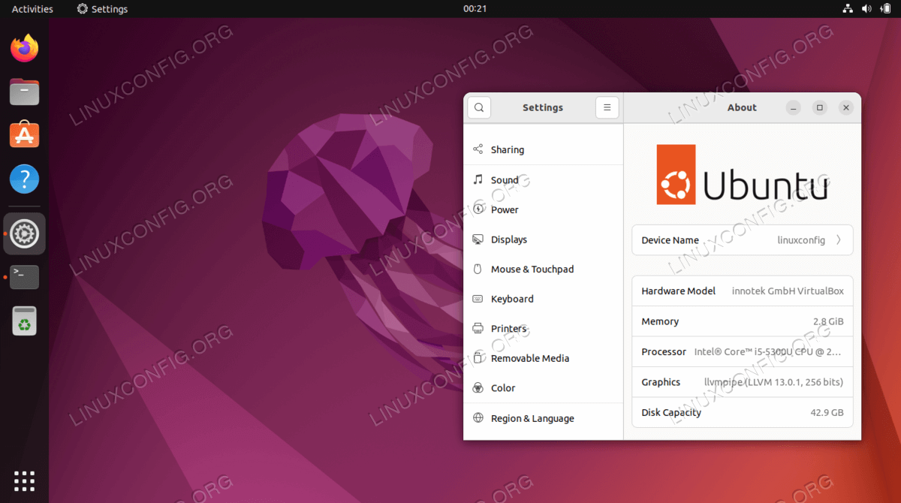Image resolution: width=901 pixels, height=503 pixels.
Task: Open Terminal from the dock
Action: coord(25,277)
